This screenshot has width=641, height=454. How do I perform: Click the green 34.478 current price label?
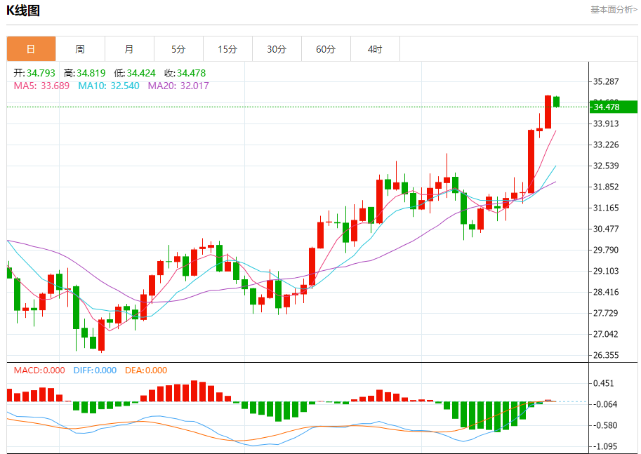(613, 107)
